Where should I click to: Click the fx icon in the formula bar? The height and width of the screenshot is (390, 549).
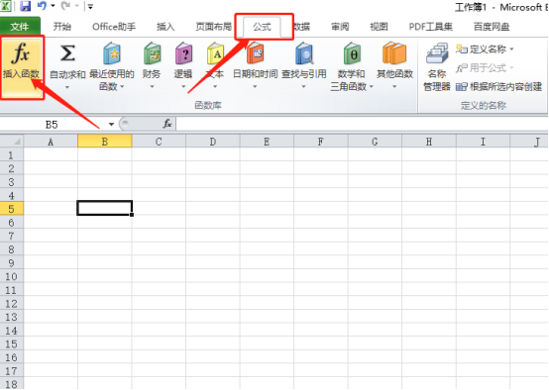click(x=167, y=124)
